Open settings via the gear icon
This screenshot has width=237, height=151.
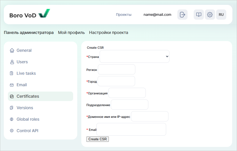pyautogui.click(x=210, y=15)
